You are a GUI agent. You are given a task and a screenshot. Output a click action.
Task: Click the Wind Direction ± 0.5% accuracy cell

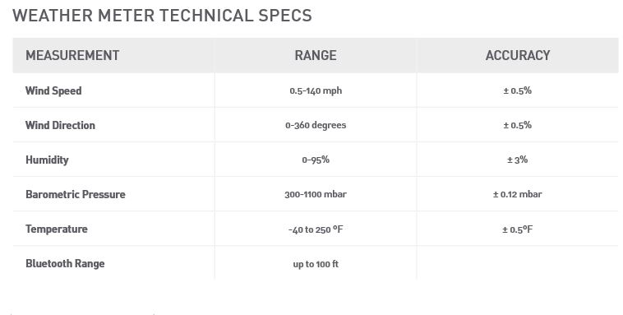517,125
